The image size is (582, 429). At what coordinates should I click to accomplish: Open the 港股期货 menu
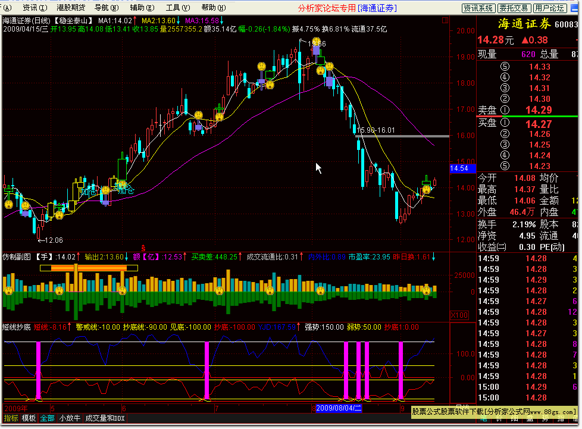pyautogui.click(x=71, y=7)
